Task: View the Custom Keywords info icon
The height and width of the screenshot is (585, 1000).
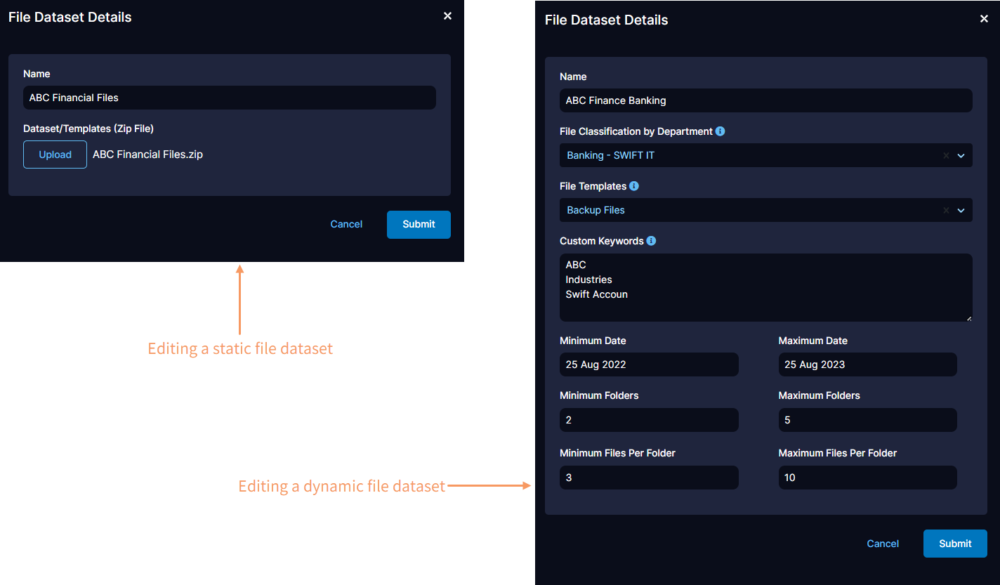Action: [650, 240]
